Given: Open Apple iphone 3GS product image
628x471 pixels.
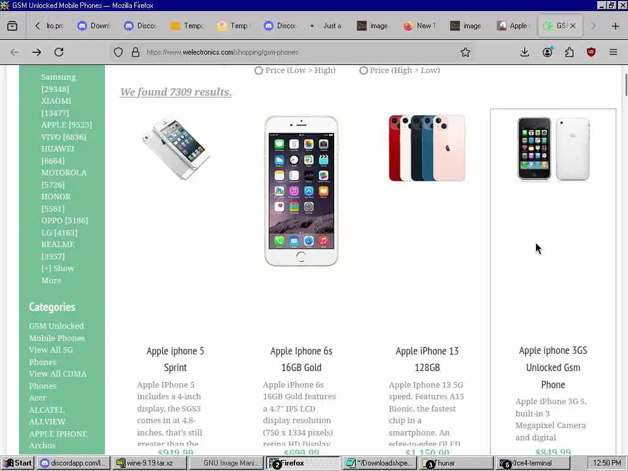Looking at the screenshot, I should (x=553, y=148).
